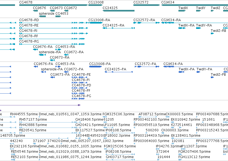Select the CG9673-RA transcript label
This screenshot has width=228, height=161.
coord(60,57)
